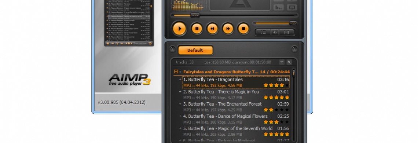
Task: Stop playback with the stop button
Action: (x=243, y=28)
